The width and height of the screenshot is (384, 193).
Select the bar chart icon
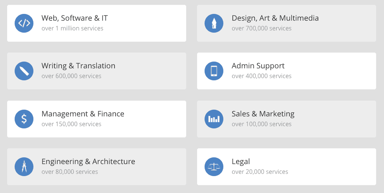pos(214,119)
